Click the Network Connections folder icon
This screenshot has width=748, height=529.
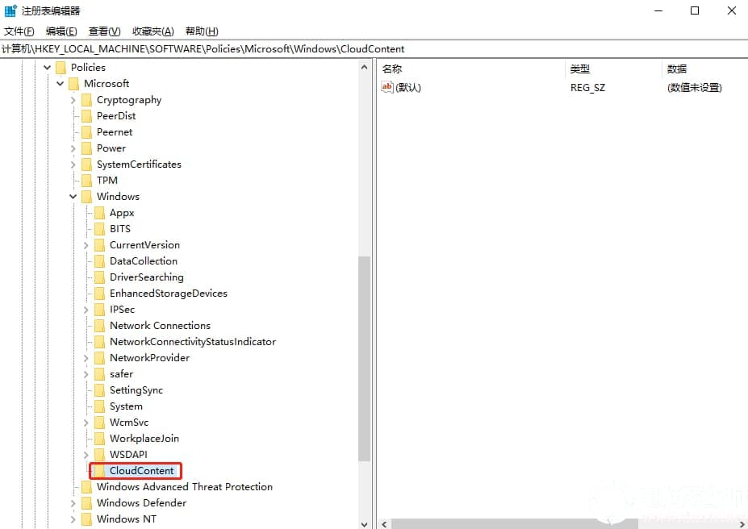(x=99, y=326)
